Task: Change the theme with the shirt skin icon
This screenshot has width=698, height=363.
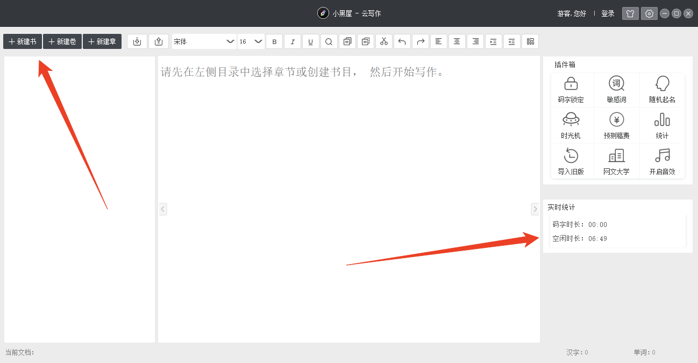Action: (x=630, y=13)
